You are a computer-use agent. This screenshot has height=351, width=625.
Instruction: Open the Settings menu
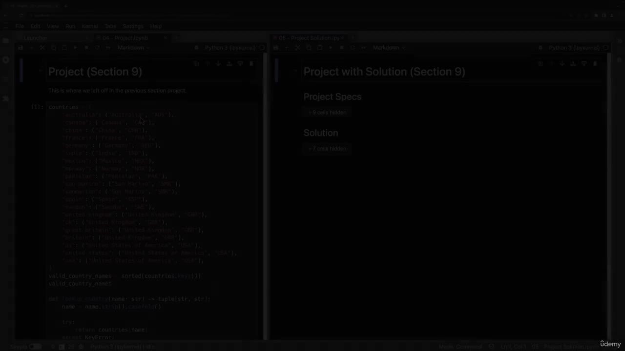coord(133,26)
